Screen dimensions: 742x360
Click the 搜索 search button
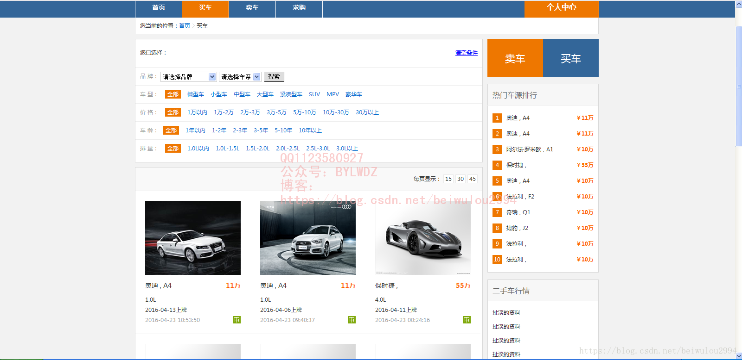point(274,77)
